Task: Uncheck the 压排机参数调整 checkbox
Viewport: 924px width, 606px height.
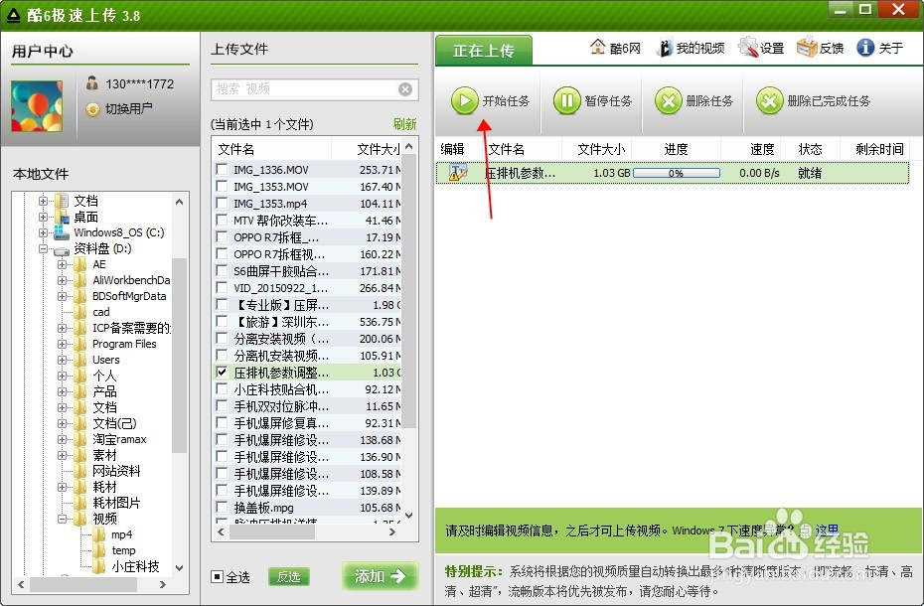Action: [222, 372]
